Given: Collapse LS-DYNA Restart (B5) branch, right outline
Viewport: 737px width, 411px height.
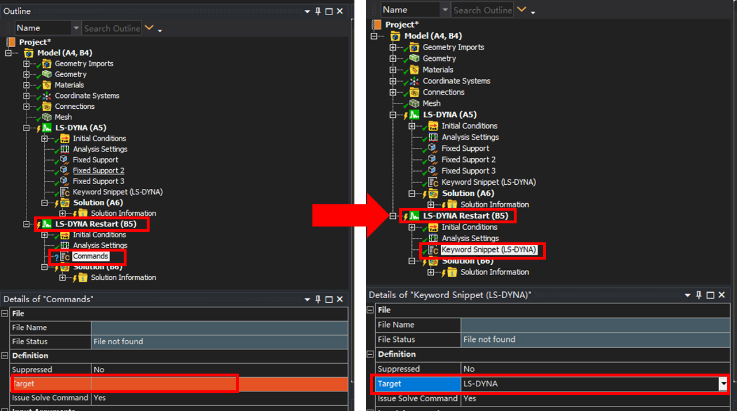Looking at the screenshot, I should point(393,216).
